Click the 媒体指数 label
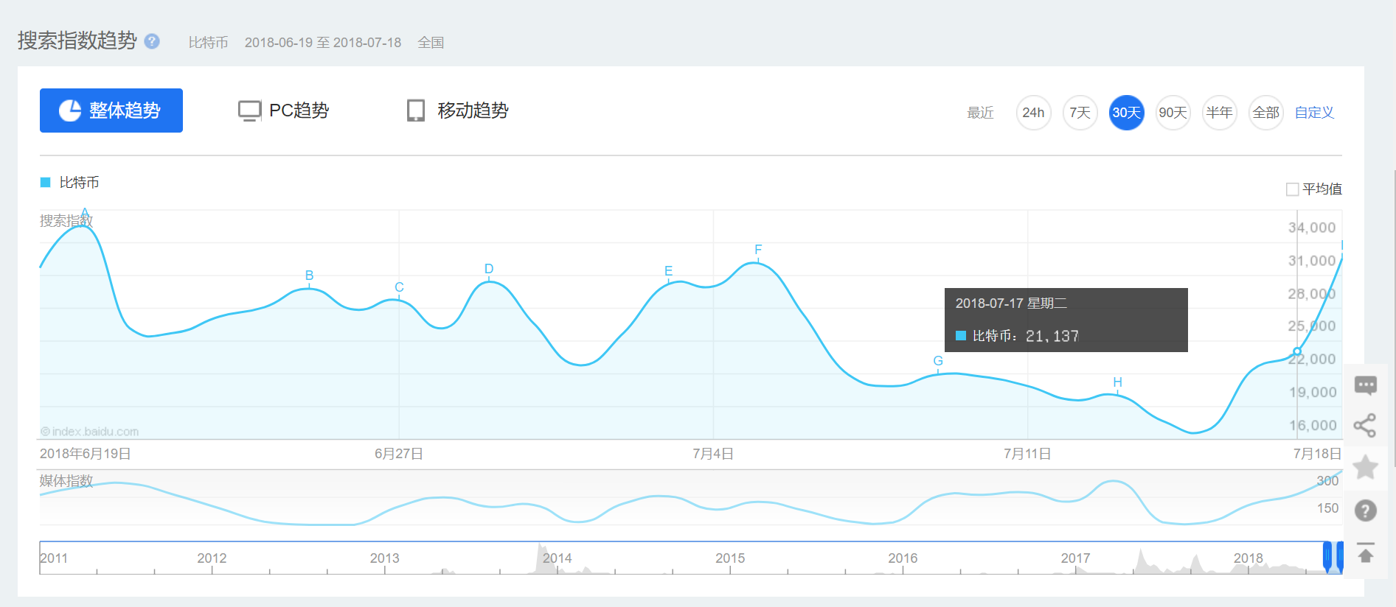Viewport: 1396px width, 607px height. pyautogui.click(x=66, y=481)
